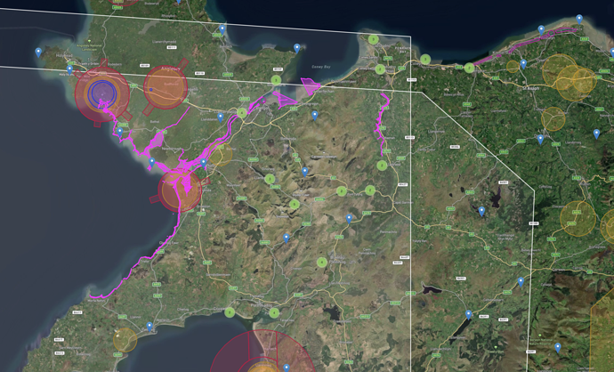Click the yellow circle on the Llŷn peninsula south coast

point(125,340)
